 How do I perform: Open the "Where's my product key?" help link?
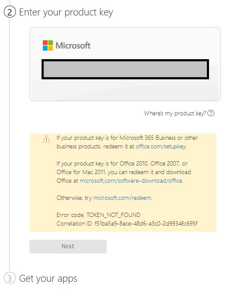pos(175,113)
